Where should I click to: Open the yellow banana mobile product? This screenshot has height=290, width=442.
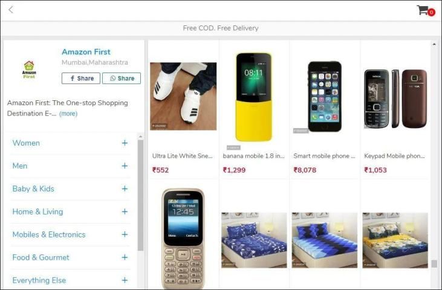point(254,97)
